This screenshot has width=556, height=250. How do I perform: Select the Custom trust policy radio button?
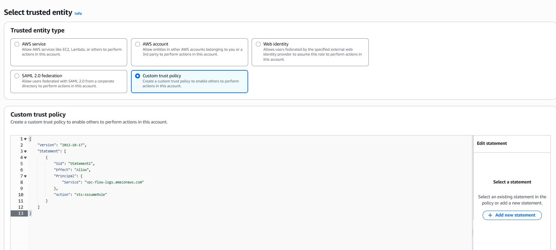[x=138, y=76]
